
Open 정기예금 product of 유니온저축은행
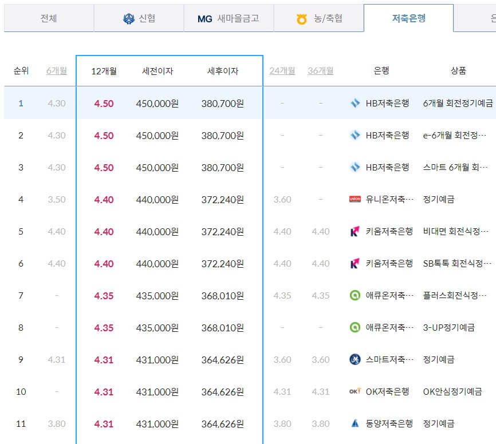click(x=439, y=199)
